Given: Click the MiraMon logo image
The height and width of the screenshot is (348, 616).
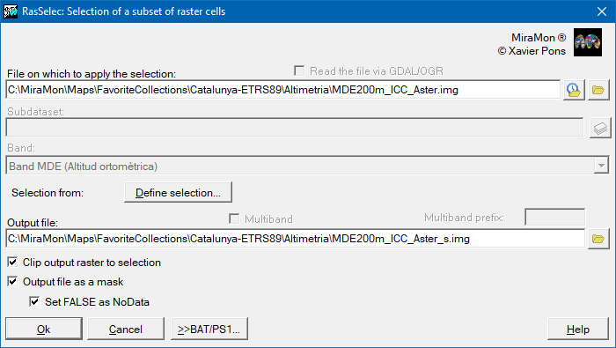Looking at the screenshot, I should 588,42.
